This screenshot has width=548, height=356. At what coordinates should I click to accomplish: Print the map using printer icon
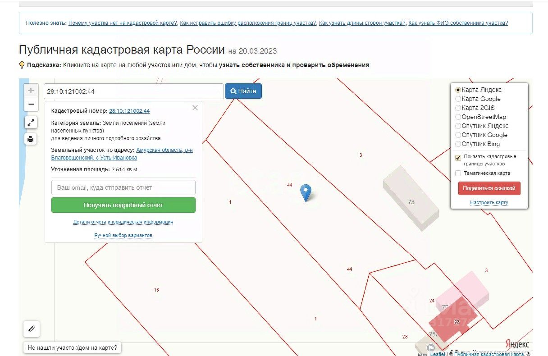[x=31, y=139]
